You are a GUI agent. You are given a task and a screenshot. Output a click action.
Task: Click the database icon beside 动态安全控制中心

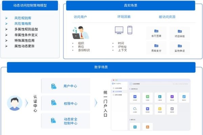[x=53, y=121]
